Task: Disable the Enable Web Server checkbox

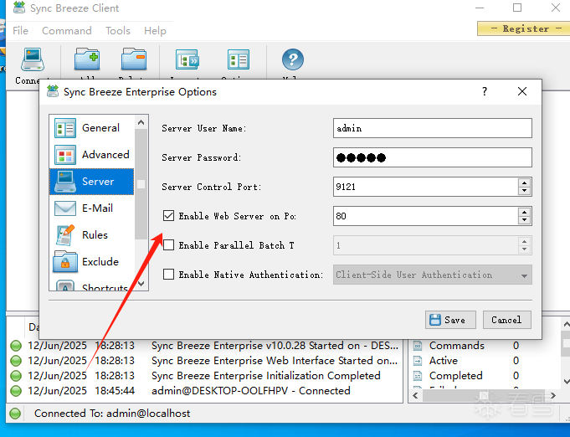Action: [168, 216]
